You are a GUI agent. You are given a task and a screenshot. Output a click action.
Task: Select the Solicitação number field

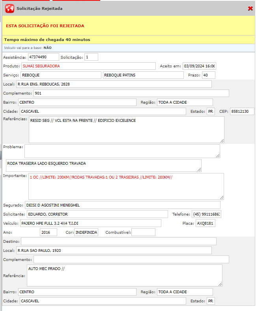point(91,57)
